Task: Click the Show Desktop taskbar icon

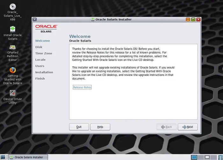Action: pos(3,157)
